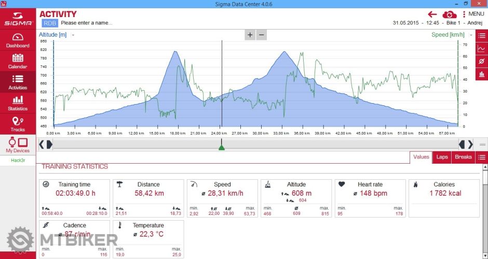Image resolution: width=488 pixels, height=259 pixels.
Task: Open the Dashboard from the sidebar
Action: pos(18,40)
